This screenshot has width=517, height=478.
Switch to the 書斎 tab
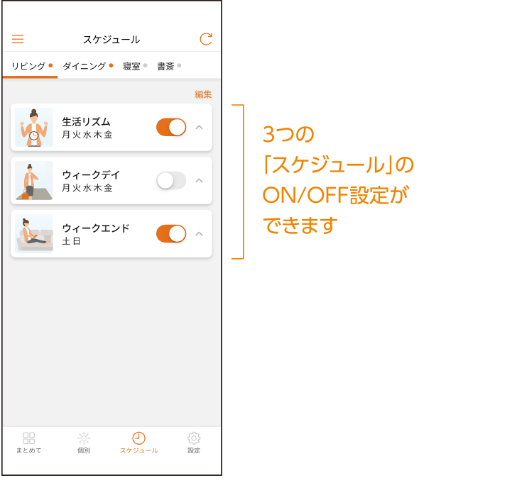(x=169, y=66)
